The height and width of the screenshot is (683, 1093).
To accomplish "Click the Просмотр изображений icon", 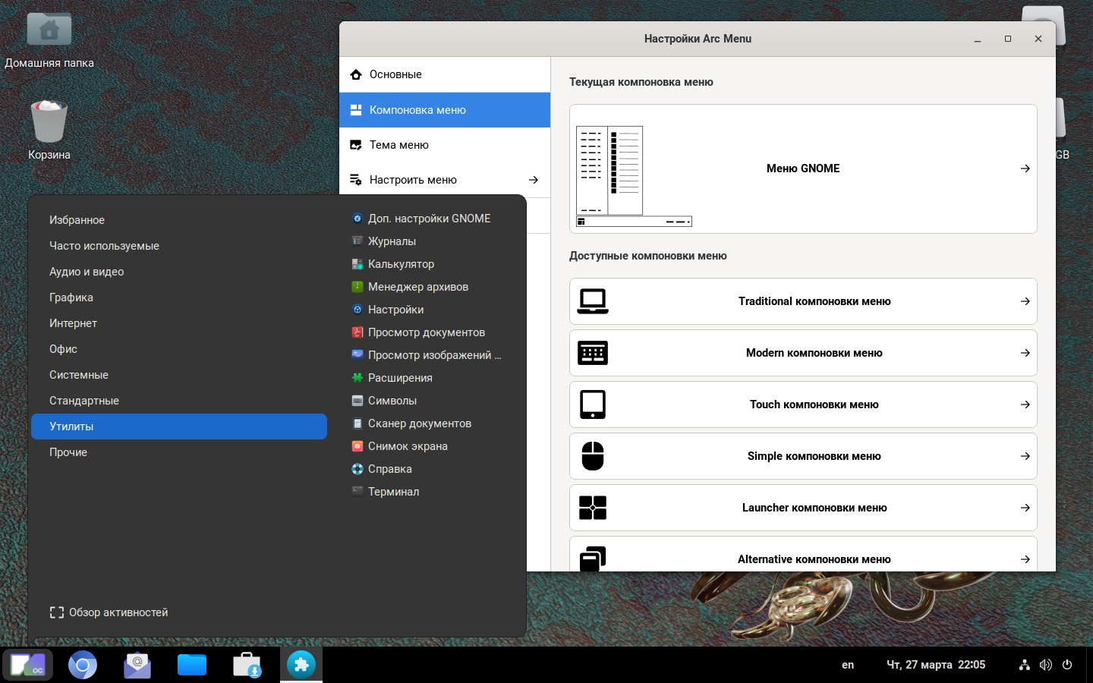I will (358, 355).
